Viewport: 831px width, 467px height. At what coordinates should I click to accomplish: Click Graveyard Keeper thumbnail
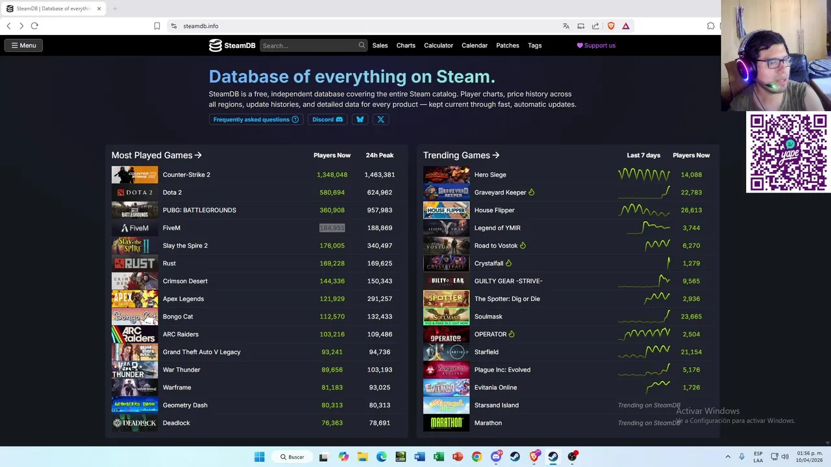(446, 193)
